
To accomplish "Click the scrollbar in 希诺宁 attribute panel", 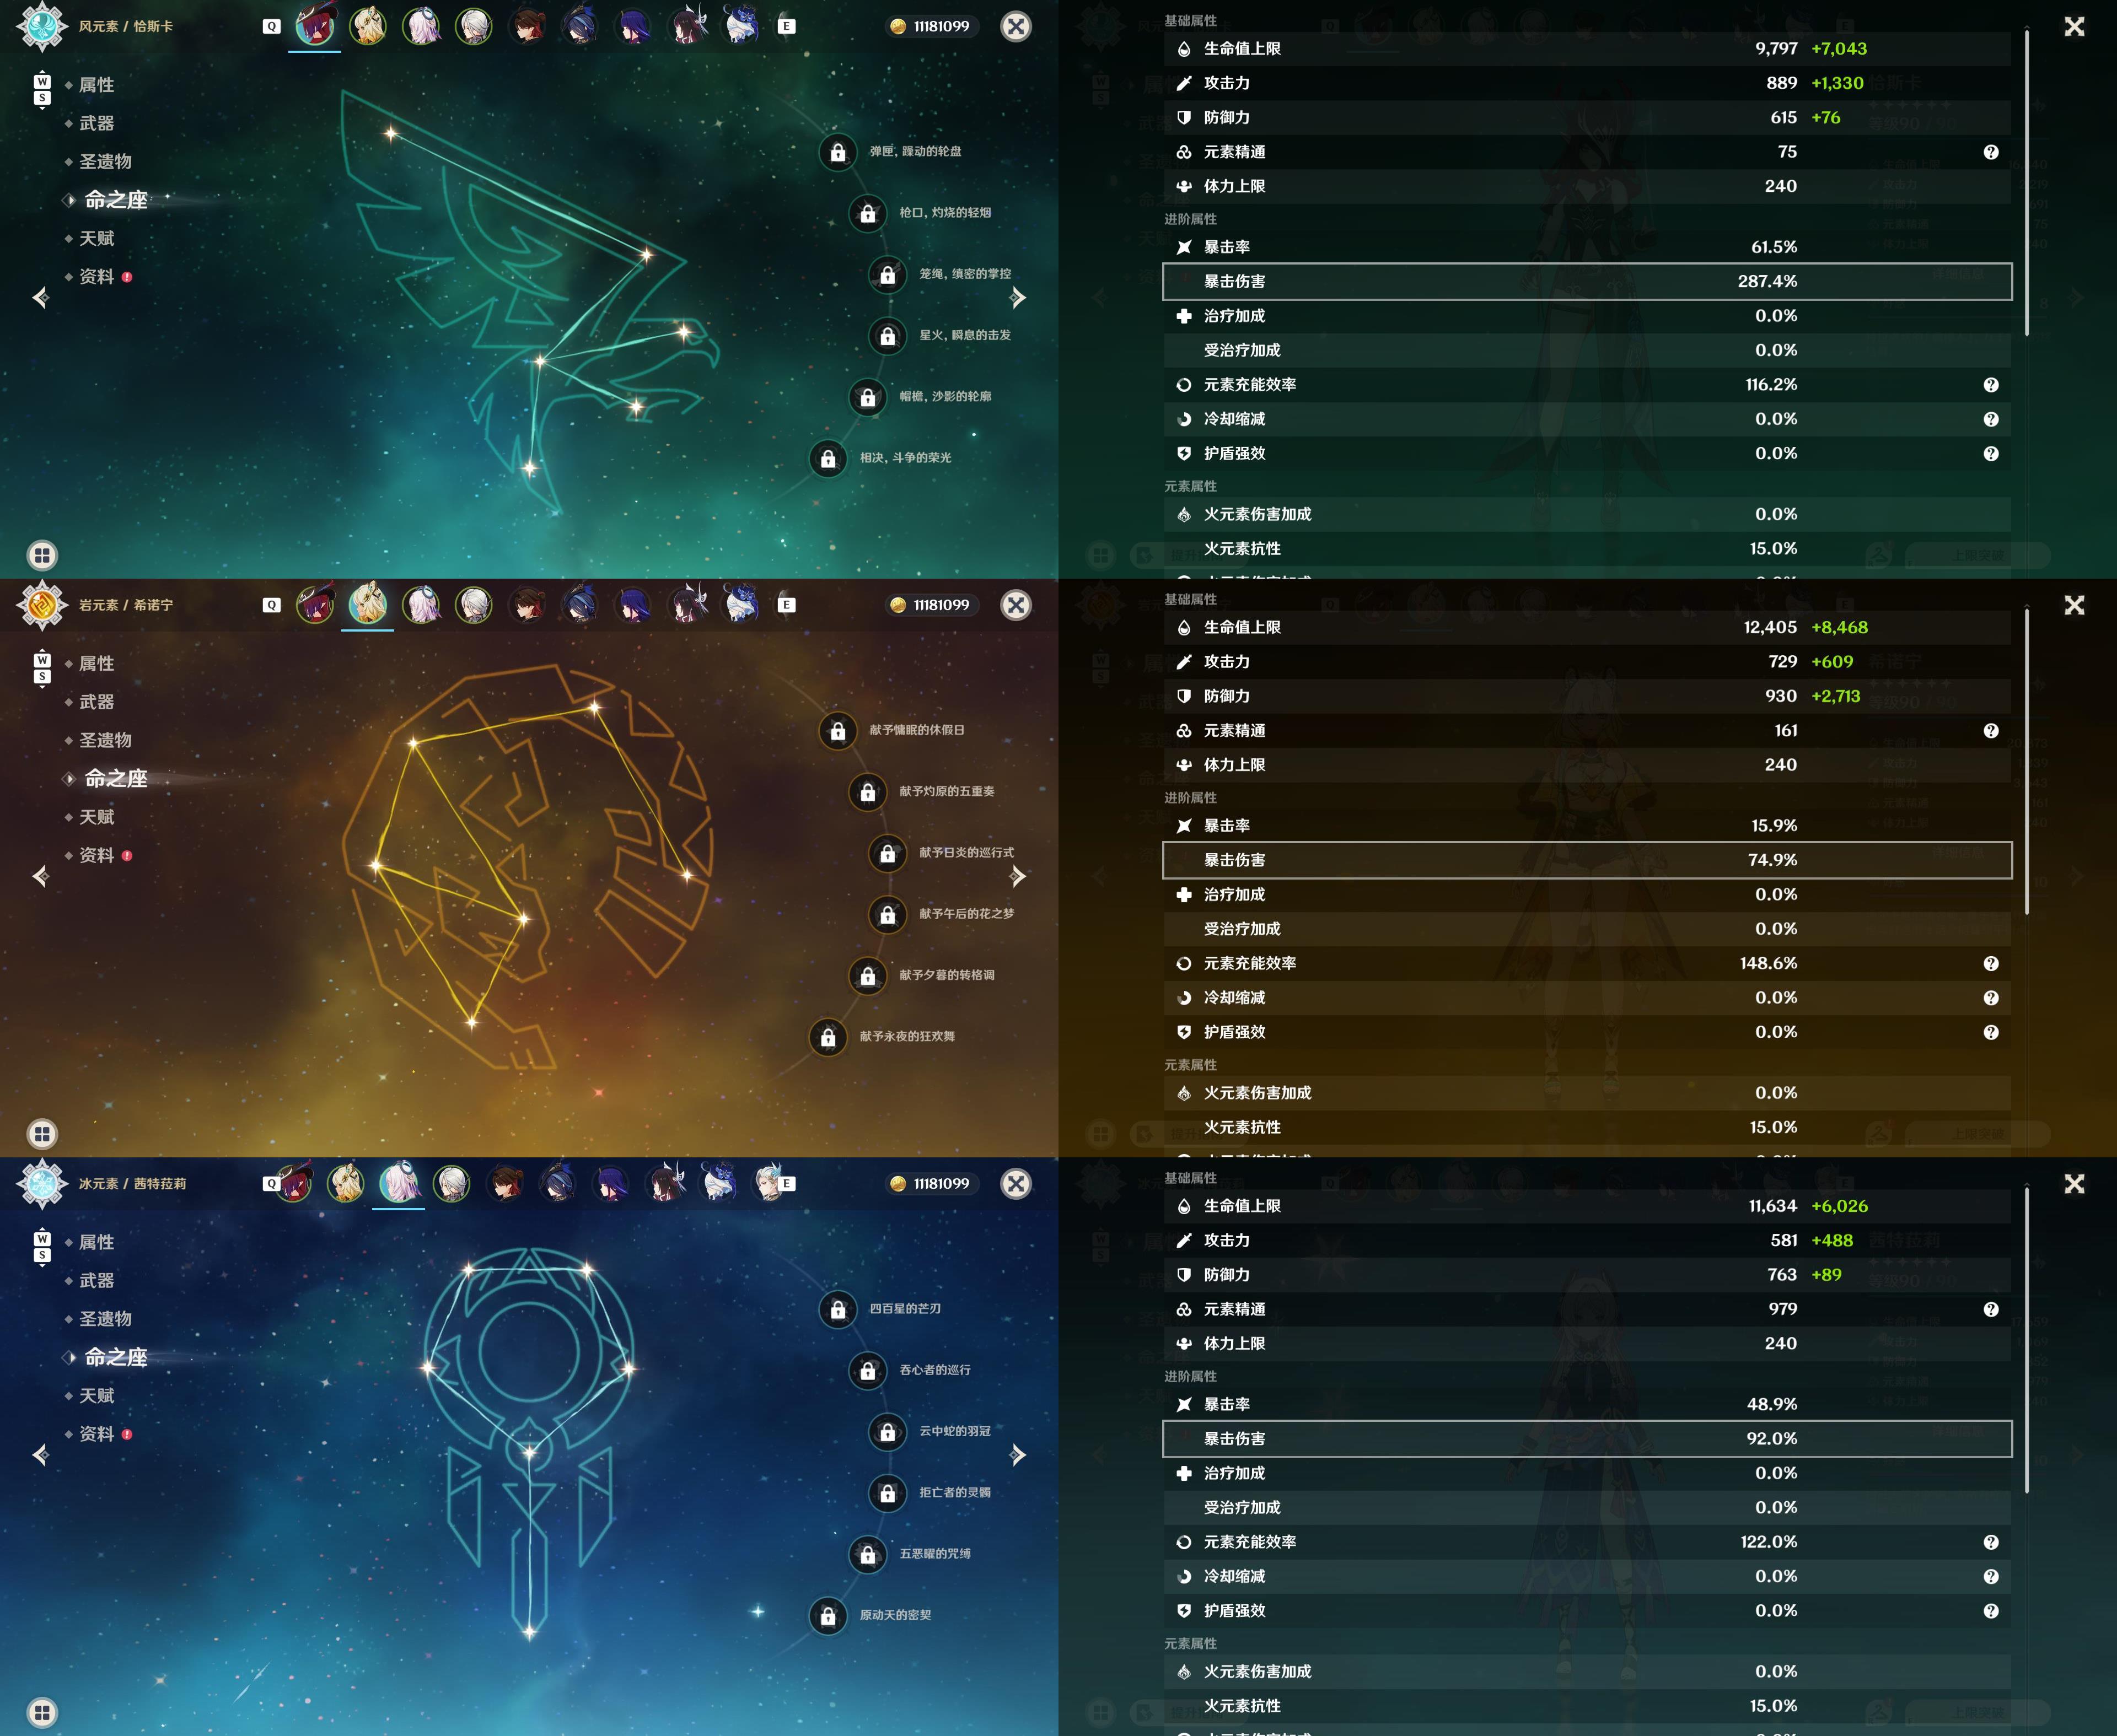I will 2027,761.
